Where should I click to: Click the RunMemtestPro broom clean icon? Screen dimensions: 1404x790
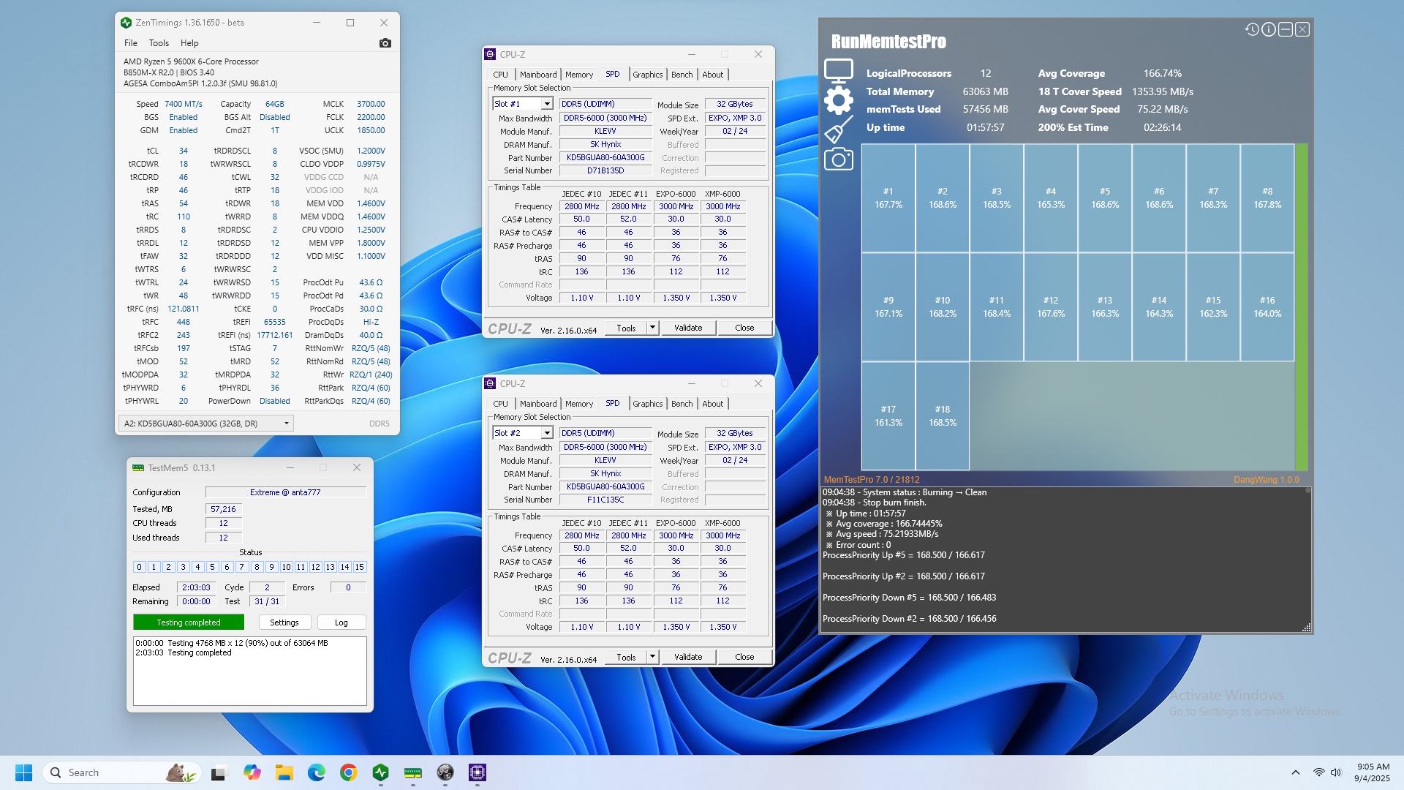click(838, 130)
